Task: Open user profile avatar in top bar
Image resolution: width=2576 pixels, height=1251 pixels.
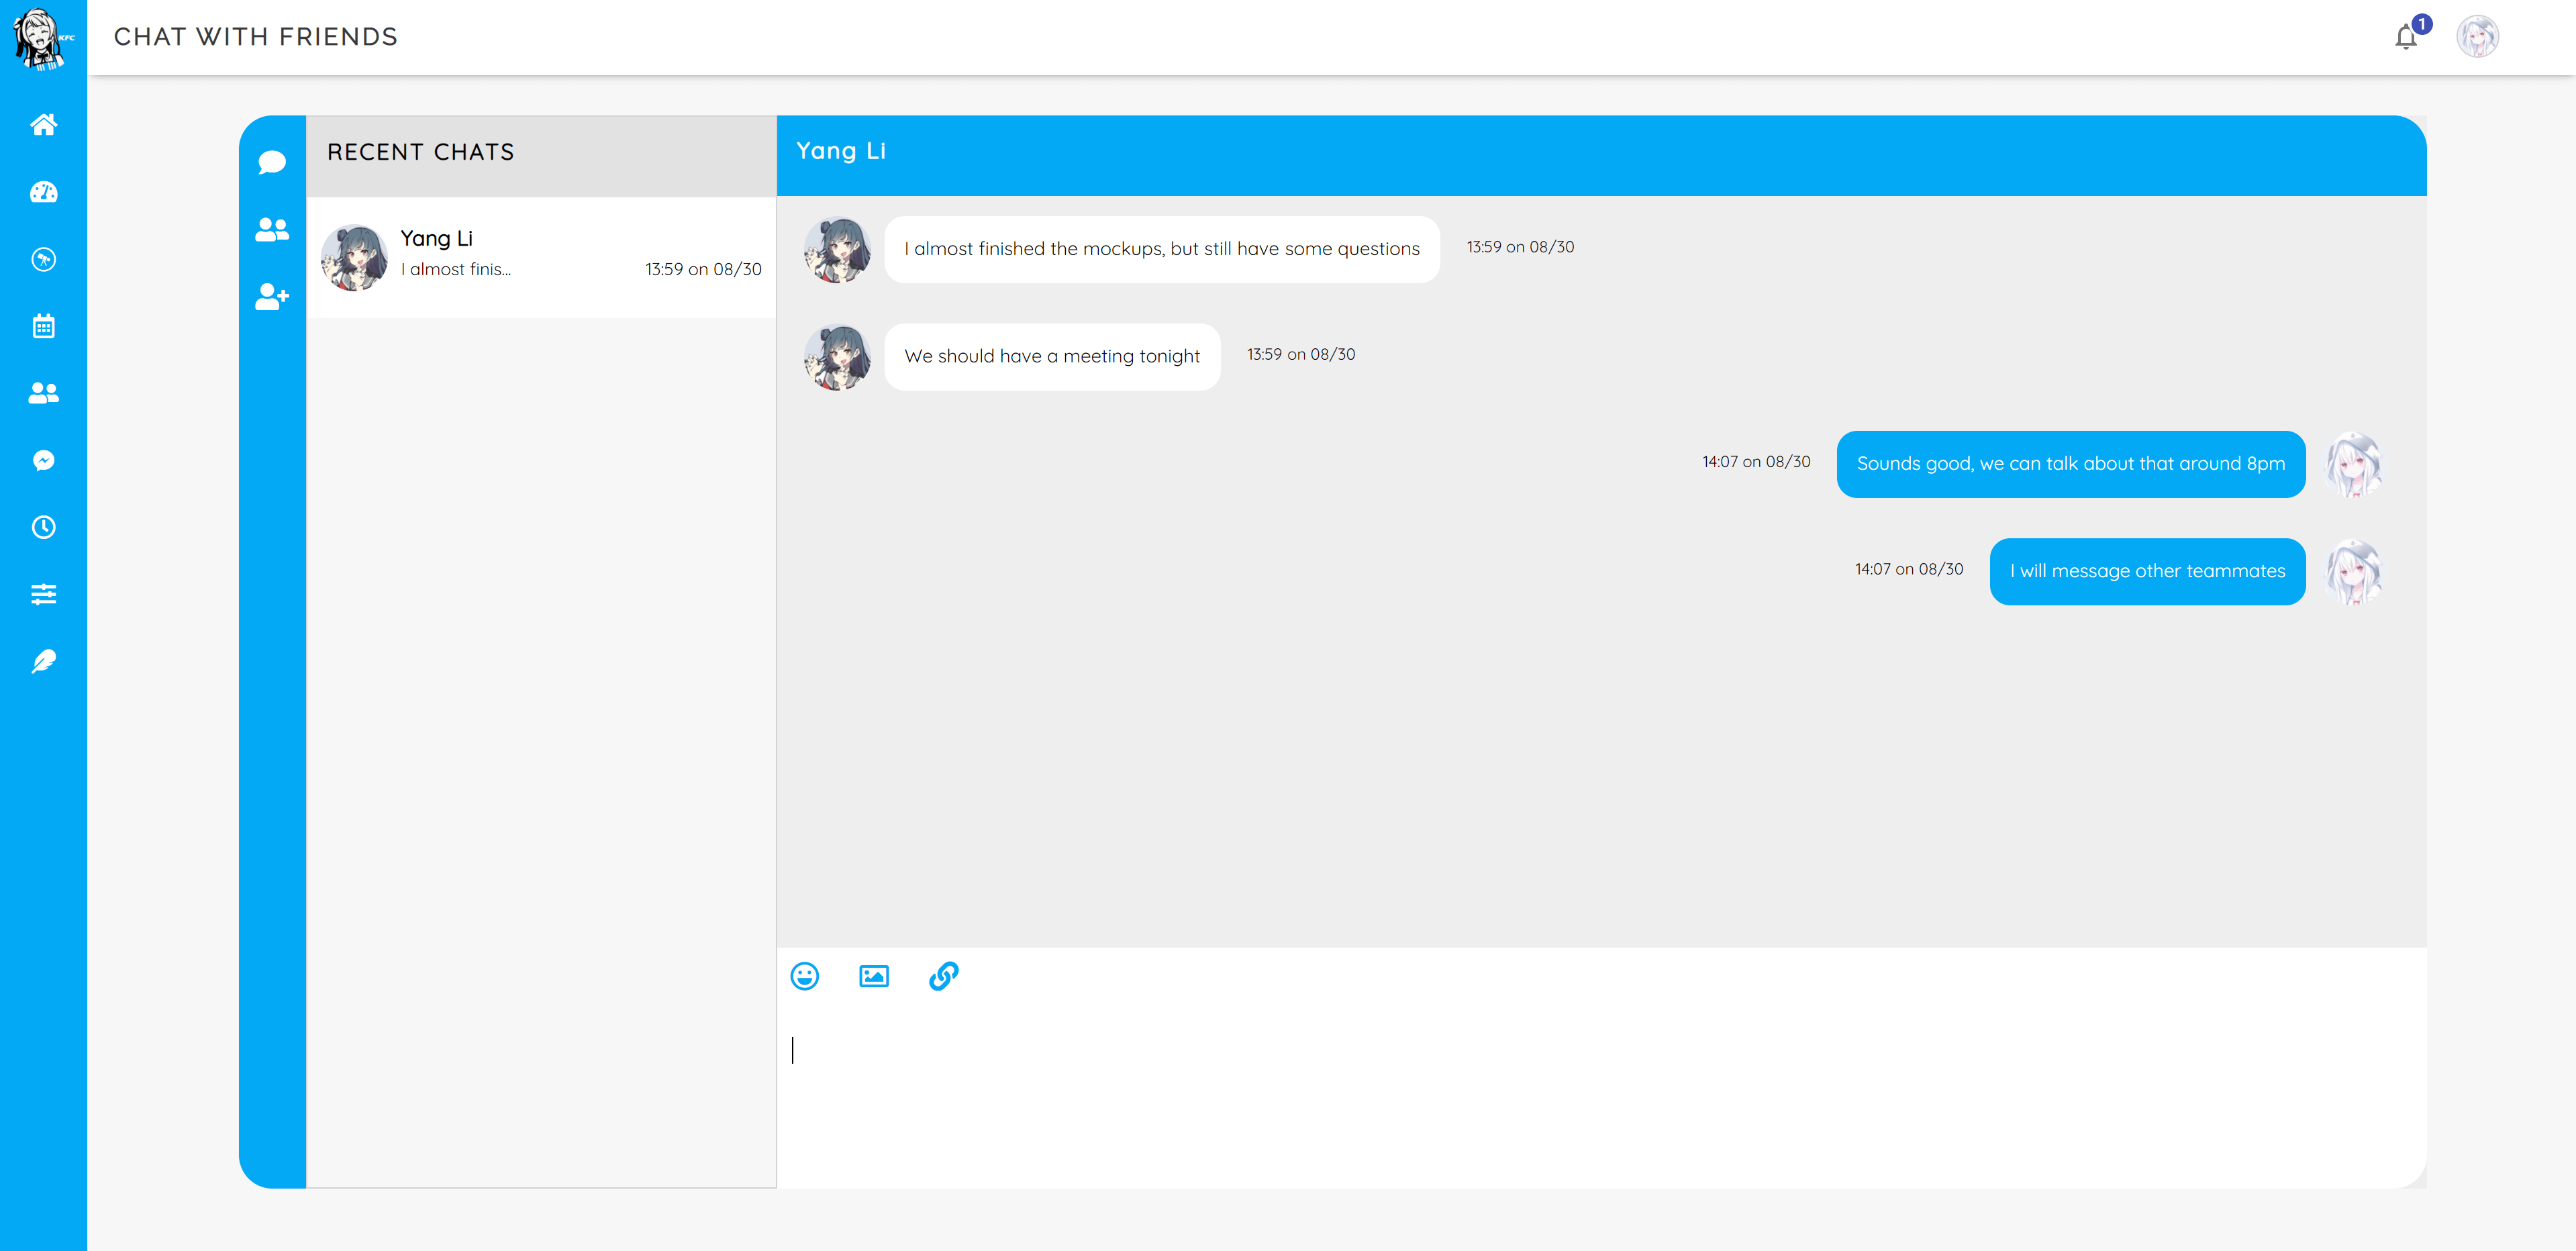Action: [2477, 38]
